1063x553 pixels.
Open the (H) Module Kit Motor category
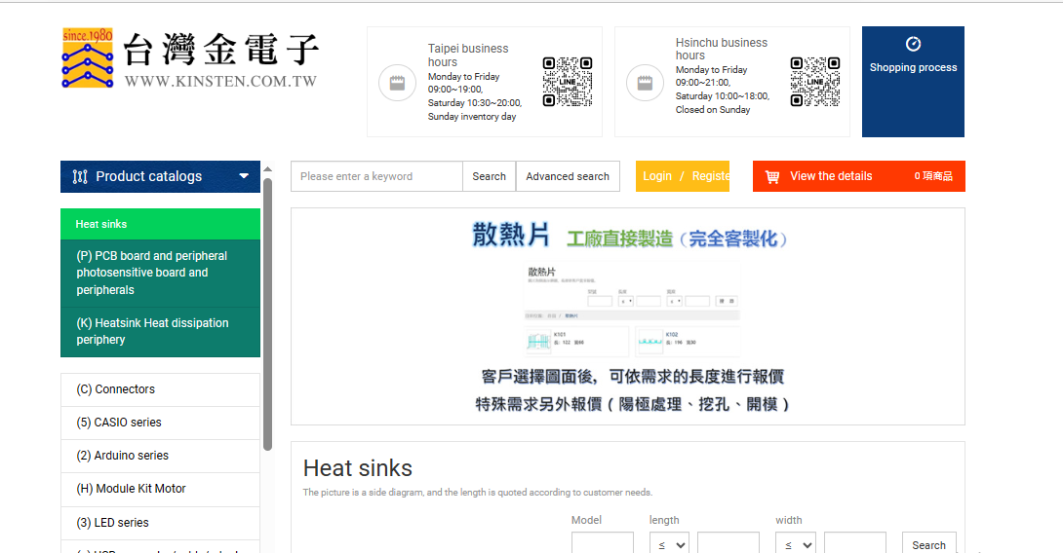click(161, 489)
